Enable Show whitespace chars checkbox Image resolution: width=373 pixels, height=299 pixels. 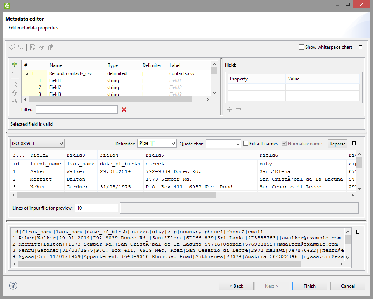[x=302, y=47]
